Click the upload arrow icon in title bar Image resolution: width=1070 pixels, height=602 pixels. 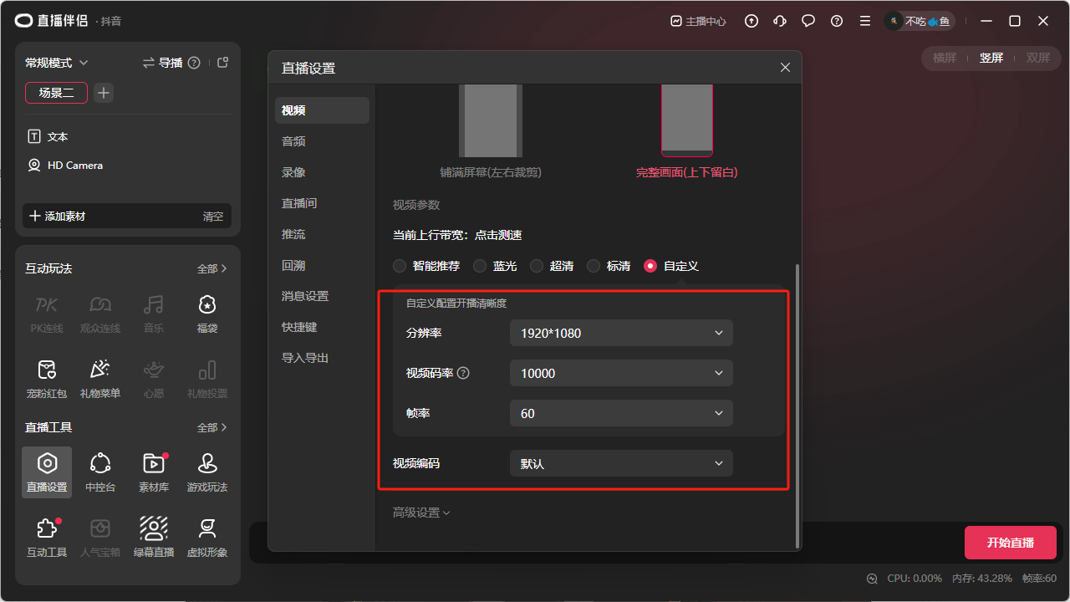click(x=752, y=21)
